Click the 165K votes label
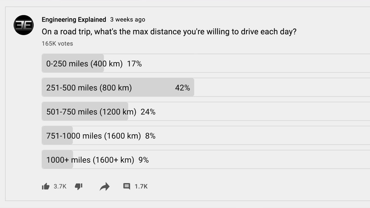The width and height of the screenshot is (370, 208). pos(57,44)
